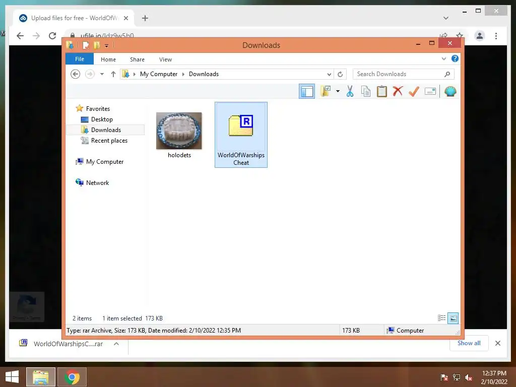Click the Paste clipboard icon
The width and height of the screenshot is (516, 387).
382,91
